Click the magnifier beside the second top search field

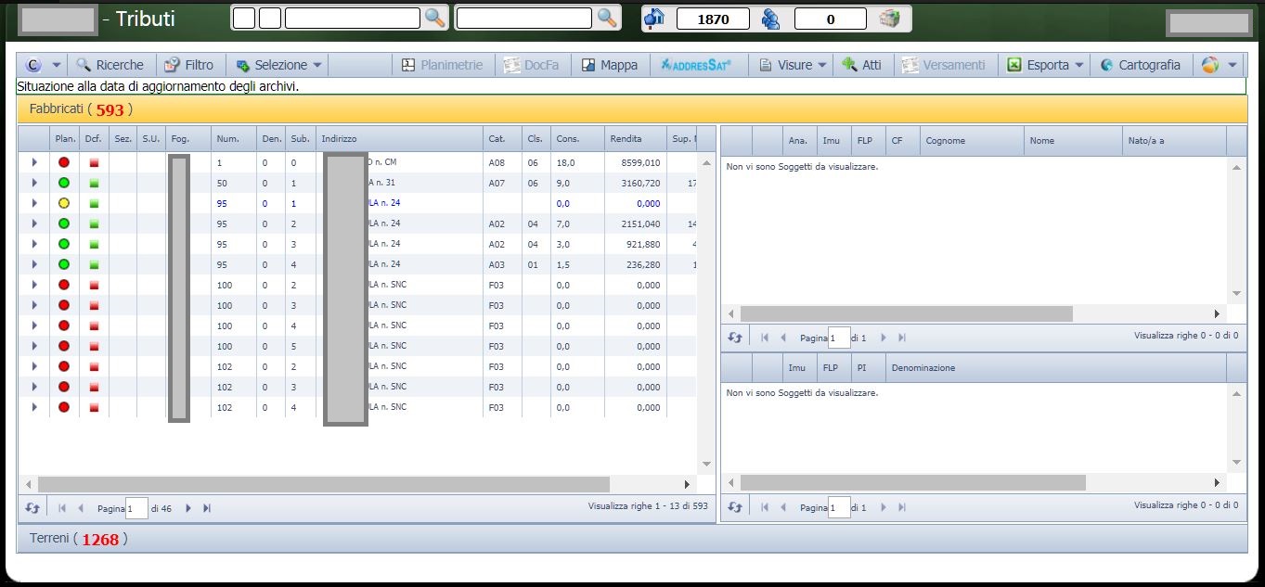[606, 18]
